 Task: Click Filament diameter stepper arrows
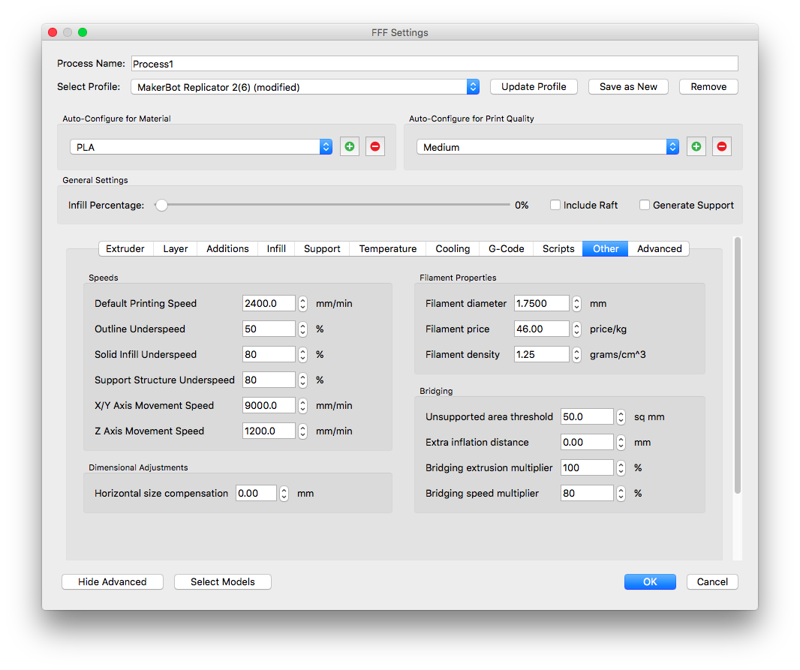click(576, 304)
